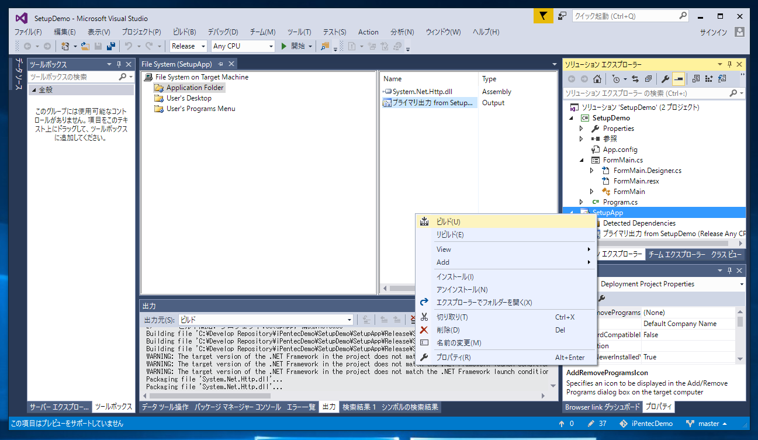Image resolution: width=758 pixels, height=440 pixels.
Task: Close the Toolbox panel with its X
Action: pos(129,64)
